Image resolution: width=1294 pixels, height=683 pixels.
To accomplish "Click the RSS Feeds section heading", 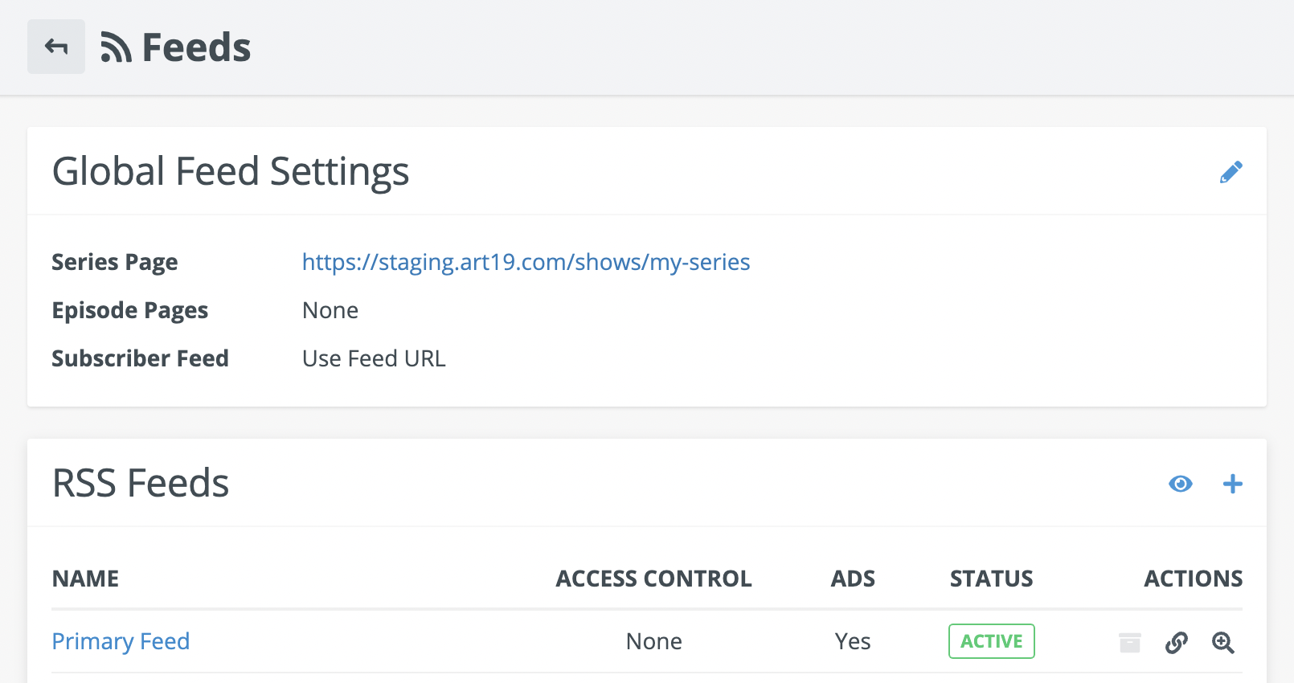I will [x=141, y=484].
